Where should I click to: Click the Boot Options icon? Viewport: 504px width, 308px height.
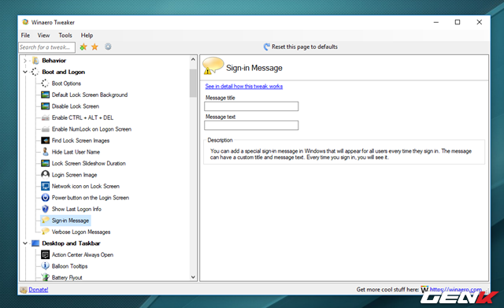coord(45,83)
